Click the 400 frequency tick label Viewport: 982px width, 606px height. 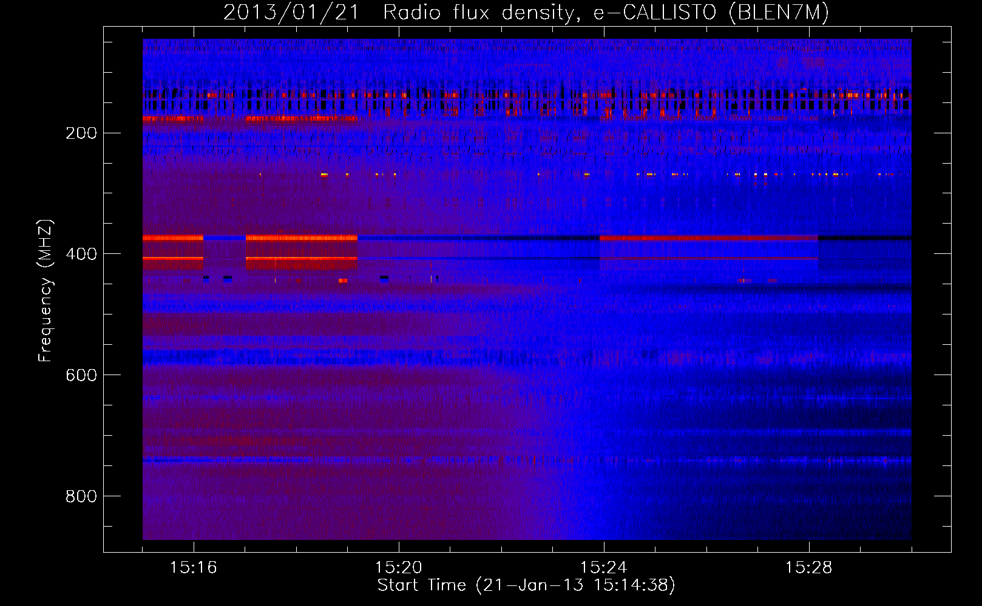(x=81, y=255)
